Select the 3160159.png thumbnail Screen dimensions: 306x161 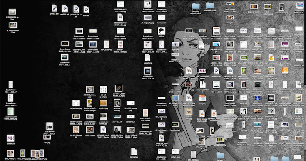coord(90,130)
